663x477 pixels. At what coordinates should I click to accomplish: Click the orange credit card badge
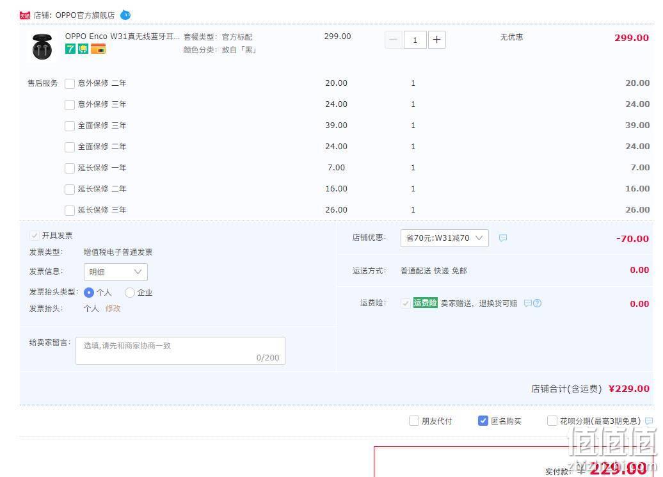coord(98,49)
